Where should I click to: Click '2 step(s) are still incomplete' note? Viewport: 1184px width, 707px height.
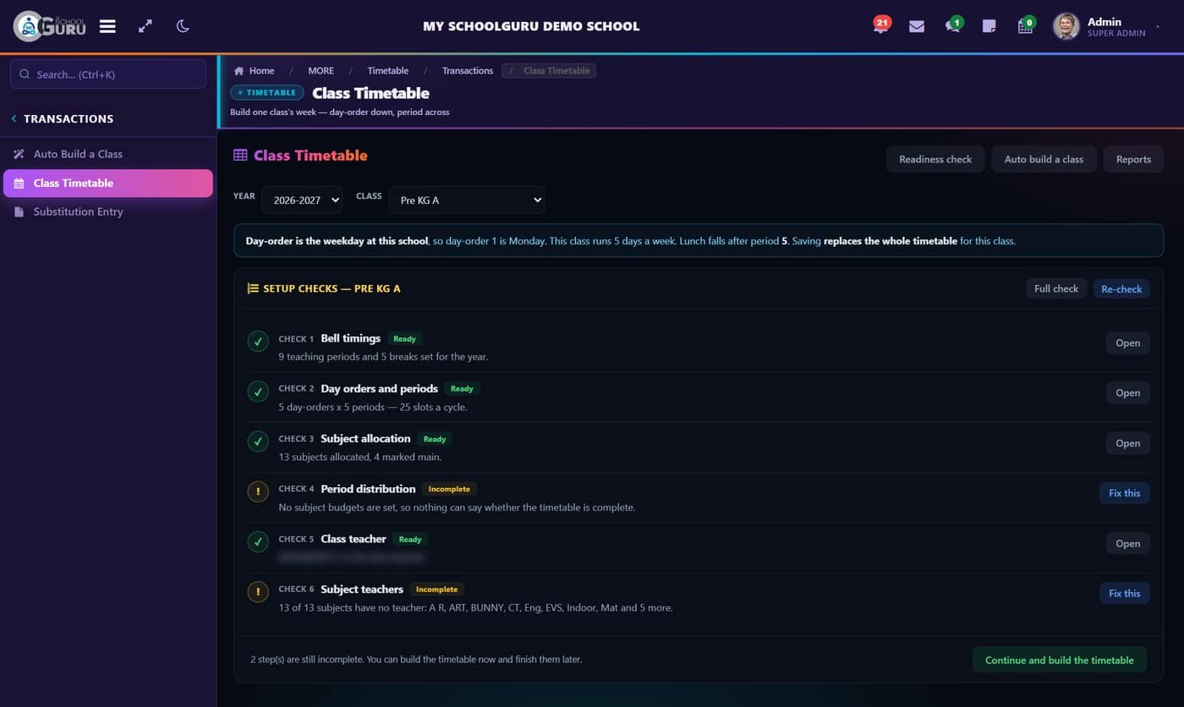(x=416, y=659)
